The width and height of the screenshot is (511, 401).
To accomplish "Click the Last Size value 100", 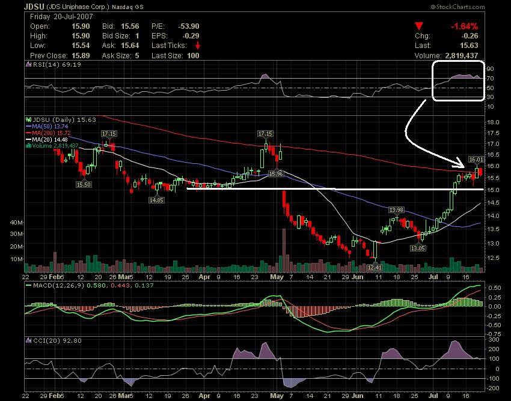I will pos(193,55).
